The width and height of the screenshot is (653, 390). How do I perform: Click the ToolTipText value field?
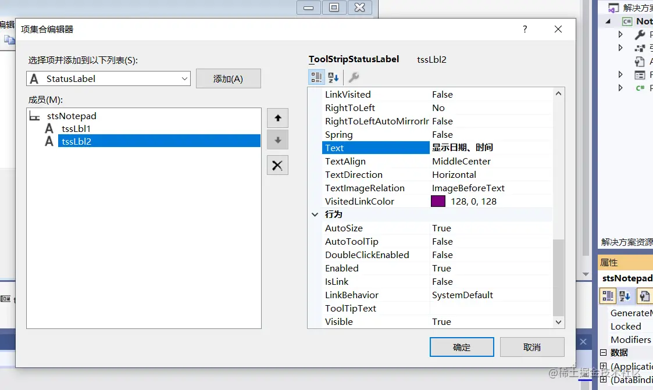[491, 309]
